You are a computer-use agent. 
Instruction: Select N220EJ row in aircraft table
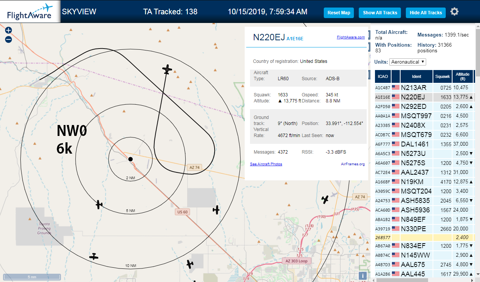(x=424, y=97)
